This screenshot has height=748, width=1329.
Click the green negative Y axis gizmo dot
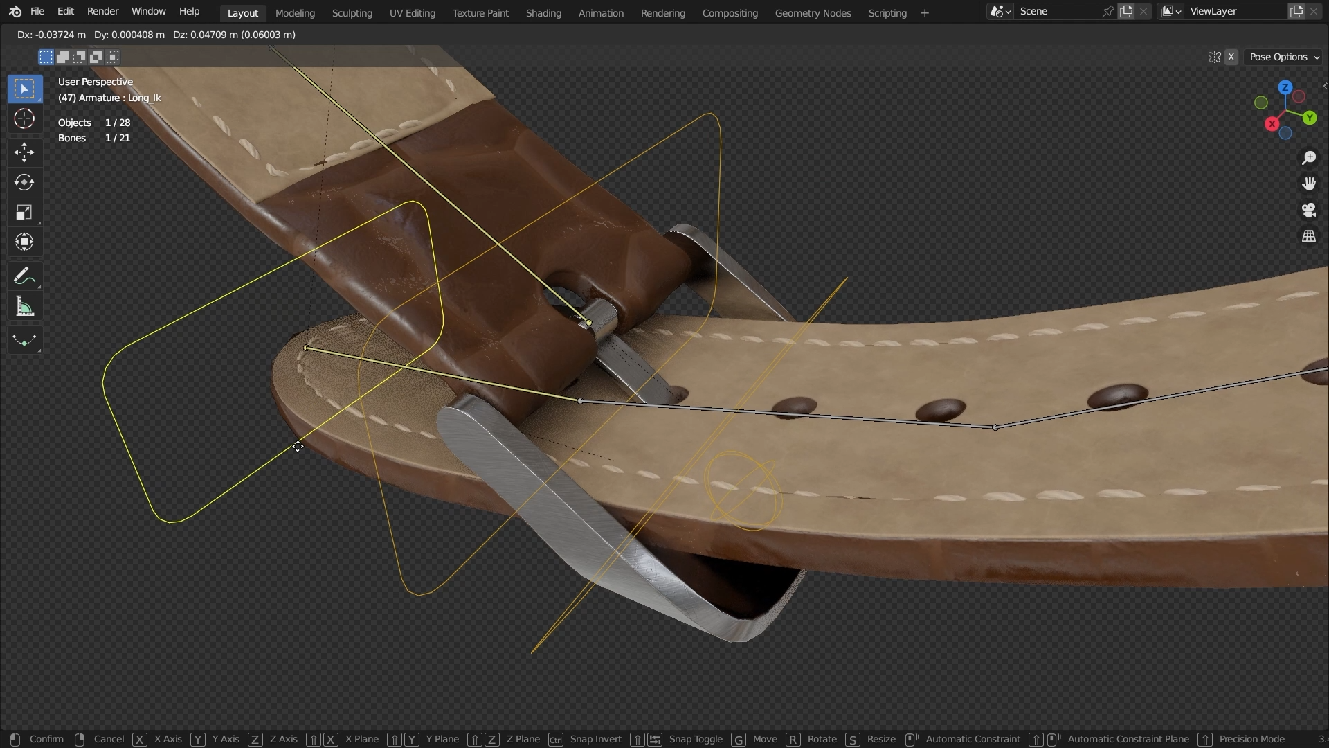pyautogui.click(x=1260, y=103)
